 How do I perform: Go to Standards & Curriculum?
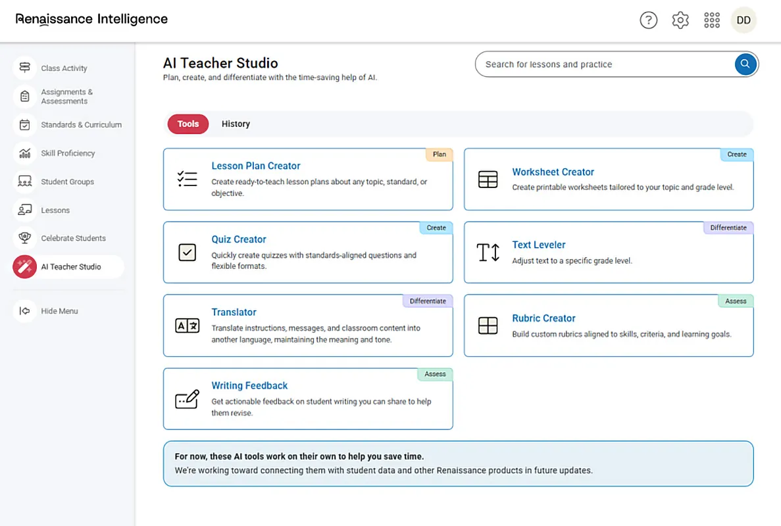tap(81, 125)
